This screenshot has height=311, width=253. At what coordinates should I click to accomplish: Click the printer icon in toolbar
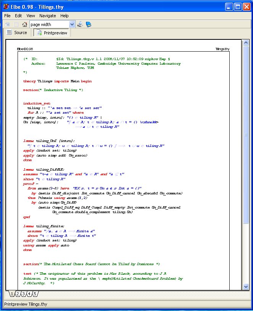[80, 24]
